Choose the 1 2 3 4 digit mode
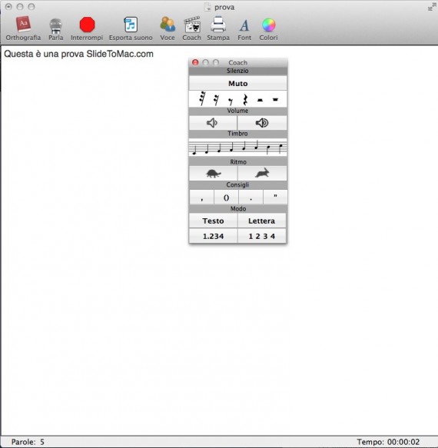 (262, 236)
